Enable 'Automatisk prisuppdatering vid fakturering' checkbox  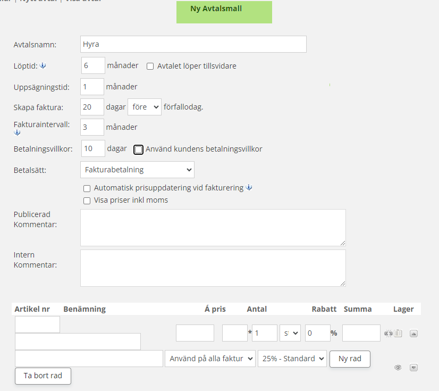[87, 188]
